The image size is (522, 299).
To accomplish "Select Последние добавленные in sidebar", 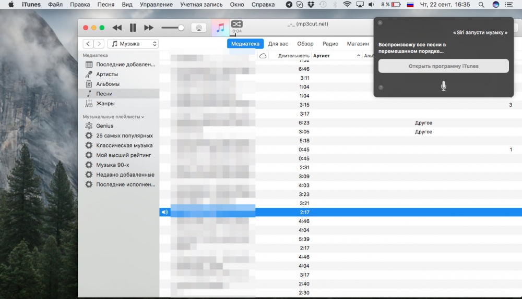I will click(119, 65).
